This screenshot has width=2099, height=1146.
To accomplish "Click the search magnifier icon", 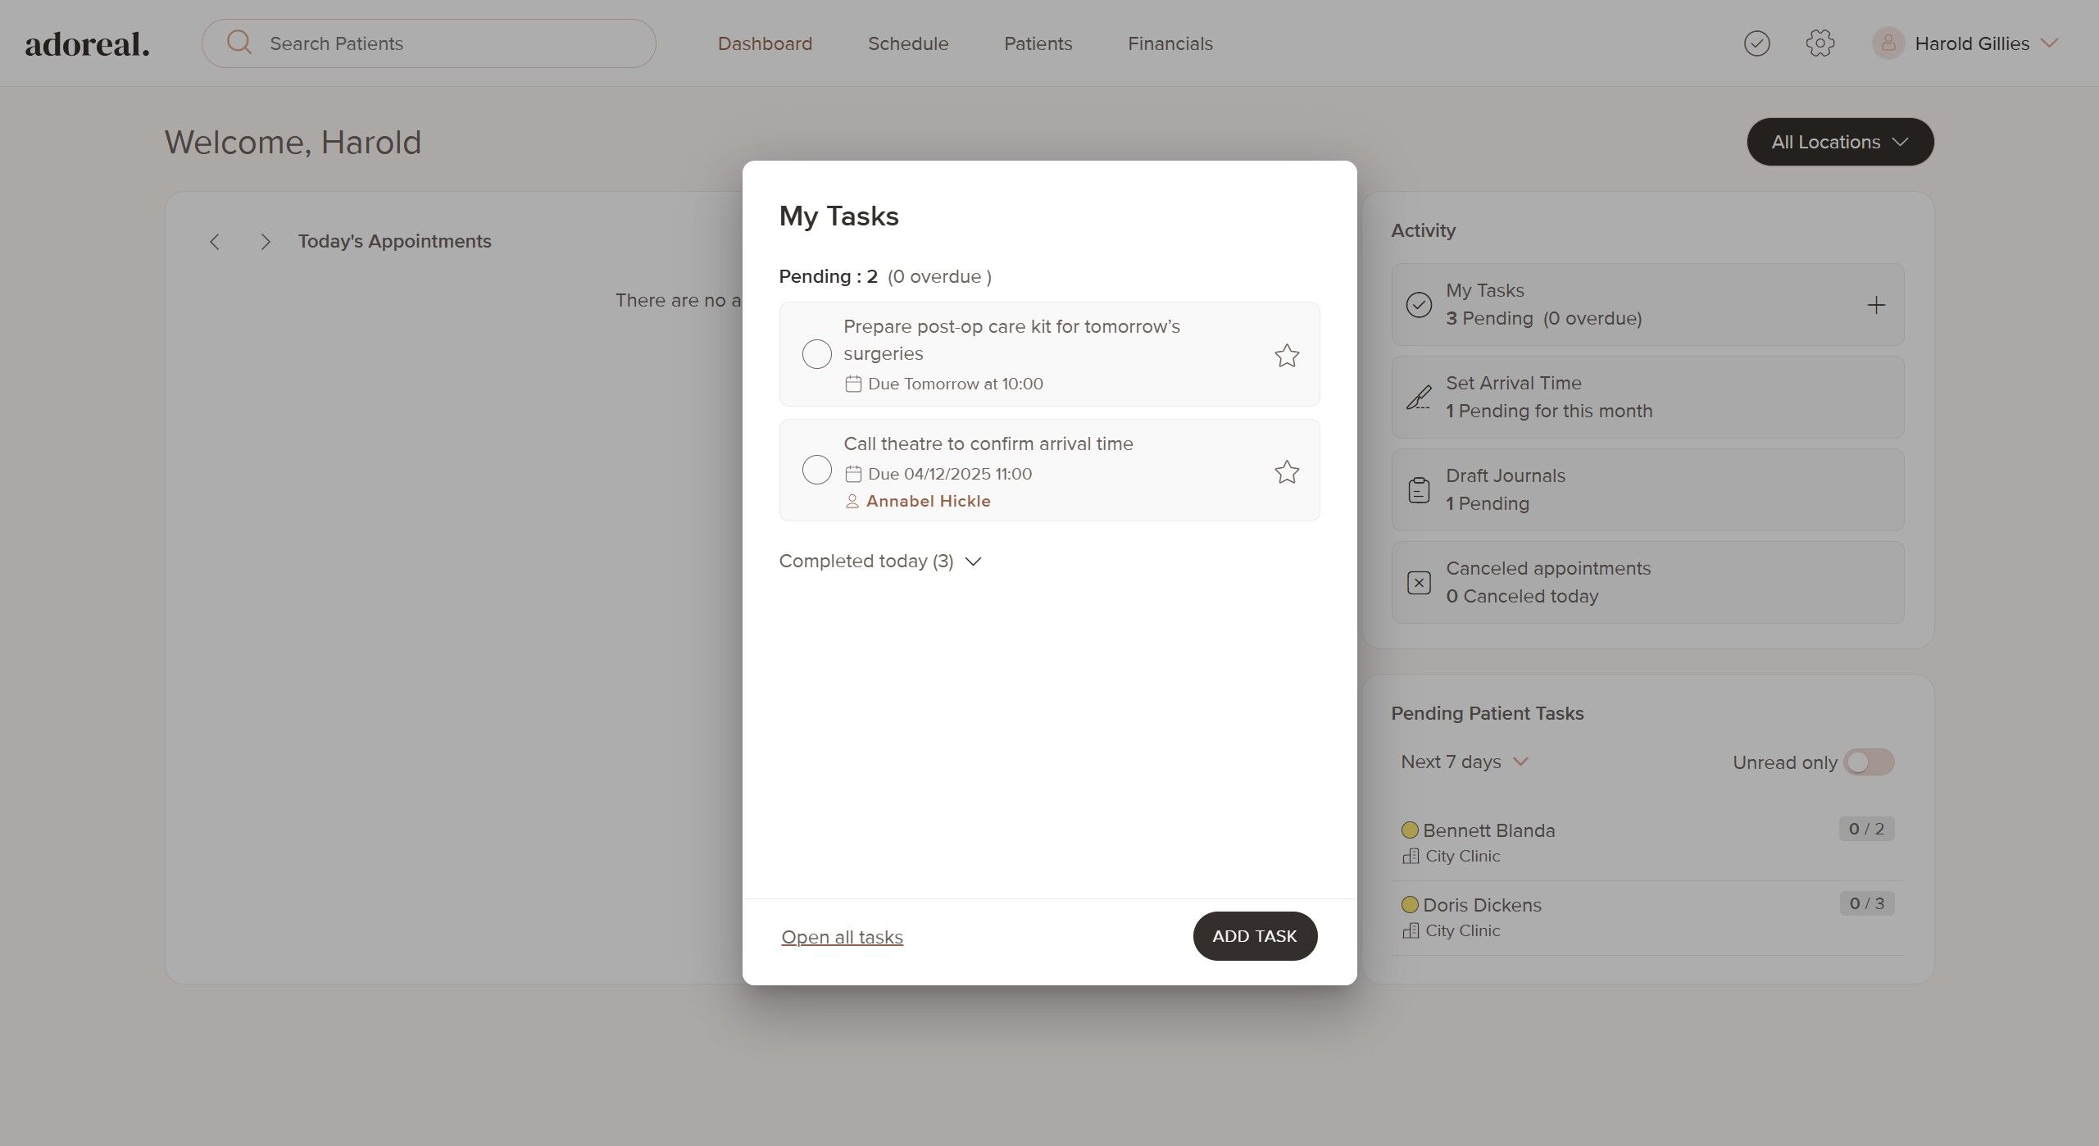I will click(239, 43).
